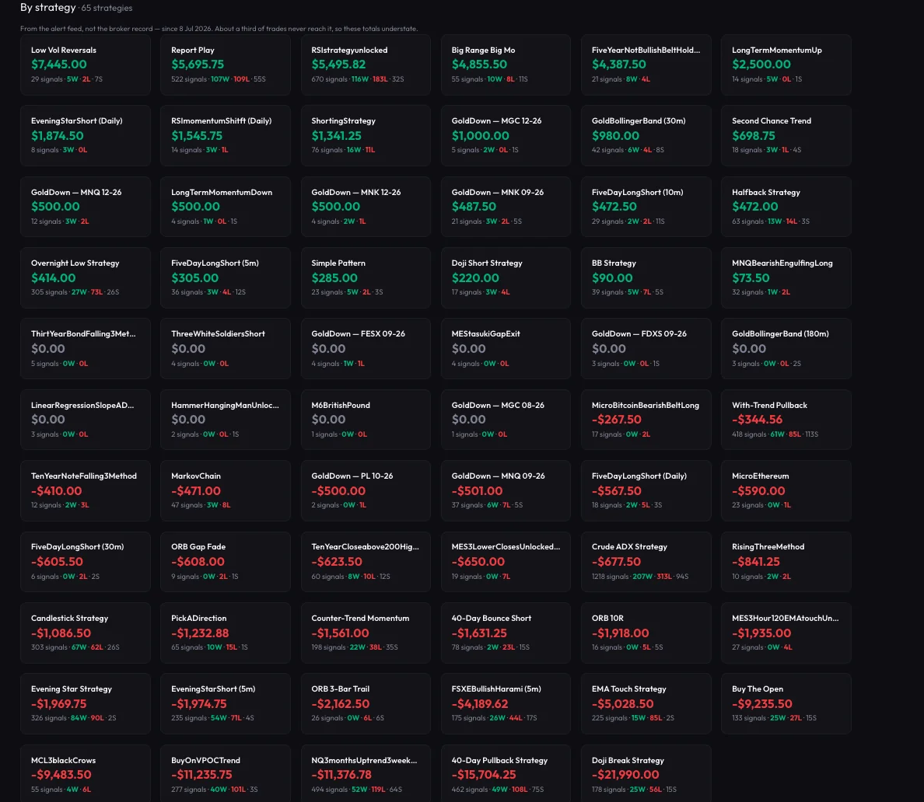Open the BB Strategy card

(646, 278)
